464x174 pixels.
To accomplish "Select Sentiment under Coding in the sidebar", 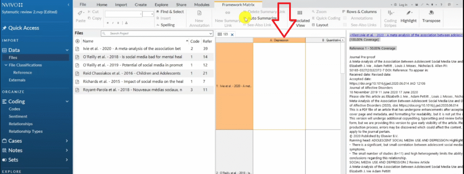I will coord(18,116).
